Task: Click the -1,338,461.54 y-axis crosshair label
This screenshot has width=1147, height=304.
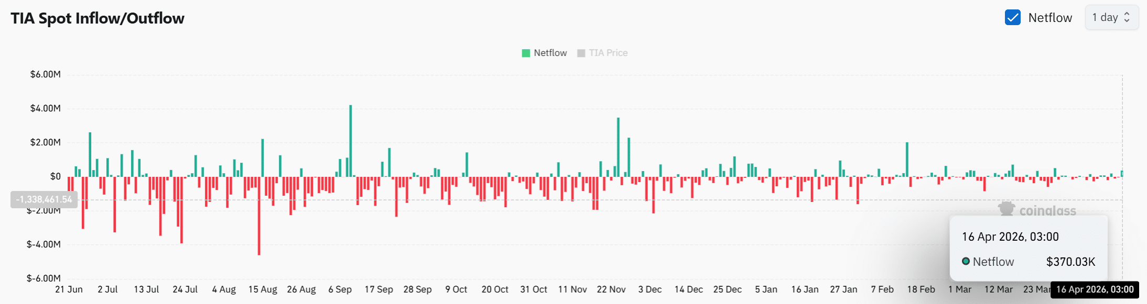Action: click(44, 199)
